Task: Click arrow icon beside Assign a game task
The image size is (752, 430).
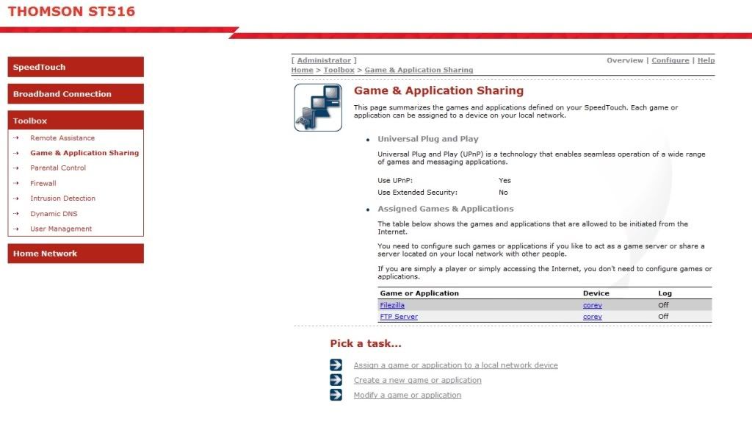Action: pos(336,365)
